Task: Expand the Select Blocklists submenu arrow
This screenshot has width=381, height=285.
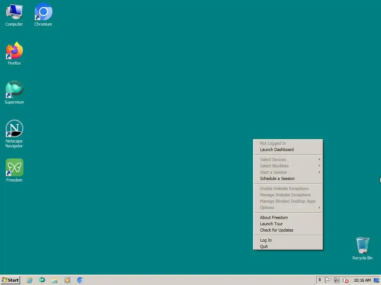Action: [319, 166]
